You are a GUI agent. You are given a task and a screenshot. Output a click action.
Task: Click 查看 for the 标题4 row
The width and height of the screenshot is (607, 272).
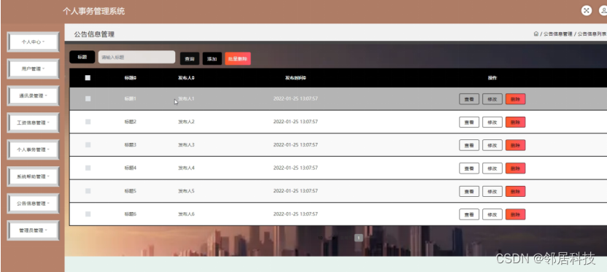point(469,168)
